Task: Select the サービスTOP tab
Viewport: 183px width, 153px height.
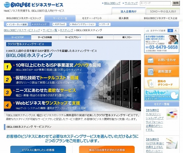Action: [17, 37]
